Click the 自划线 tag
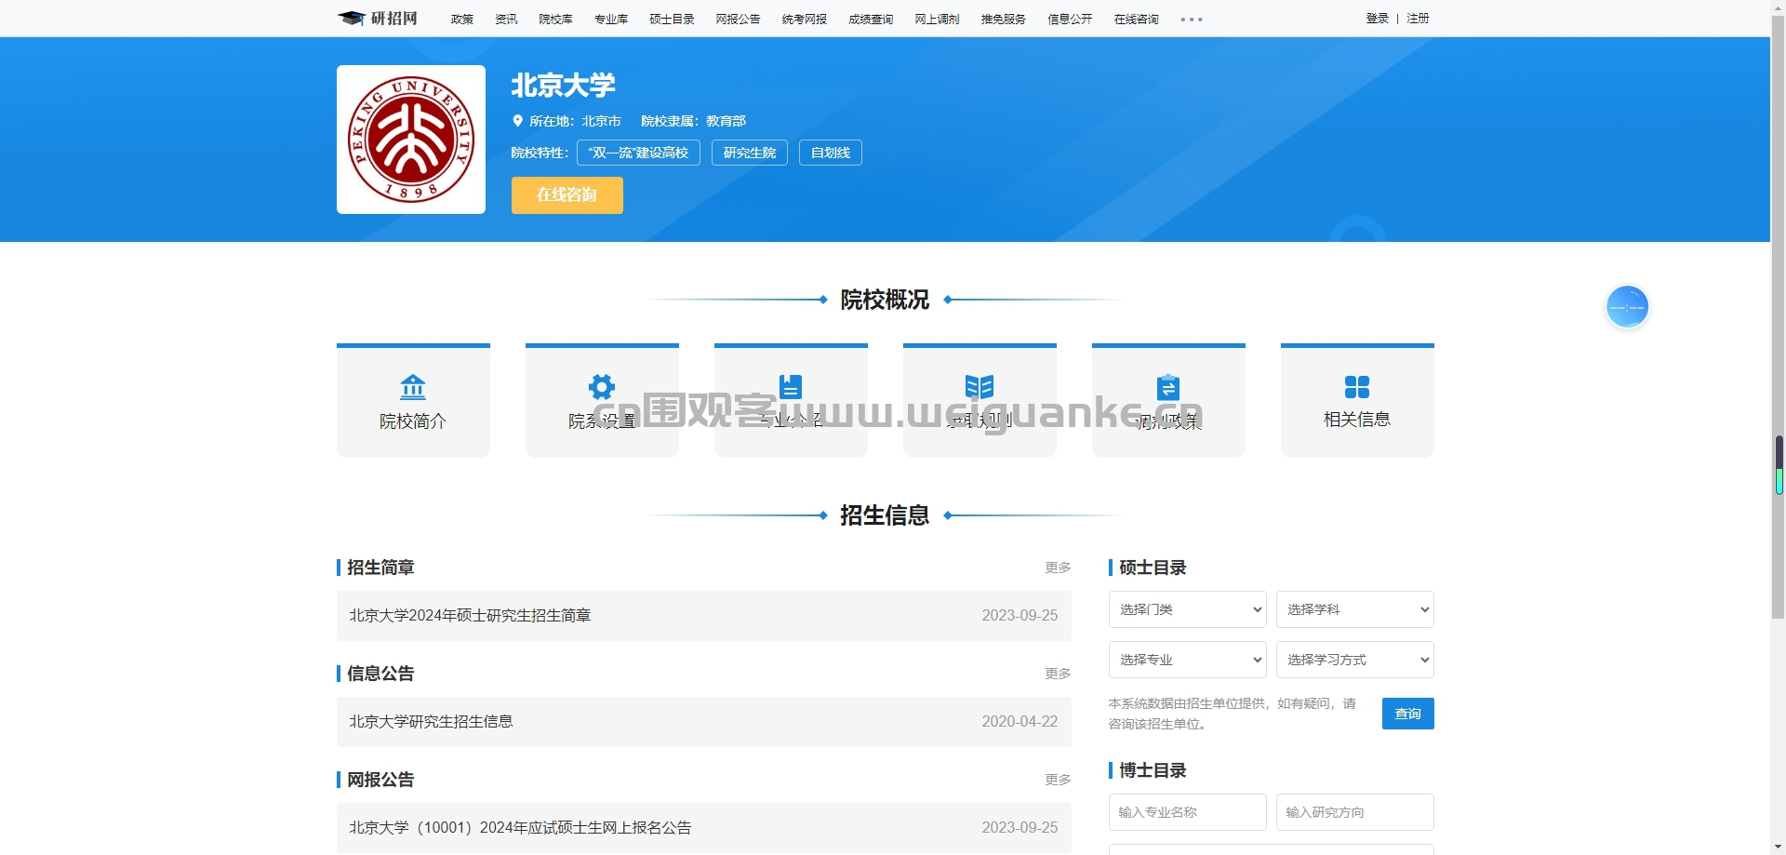Image resolution: width=1786 pixels, height=855 pixels. coord(831,153)
